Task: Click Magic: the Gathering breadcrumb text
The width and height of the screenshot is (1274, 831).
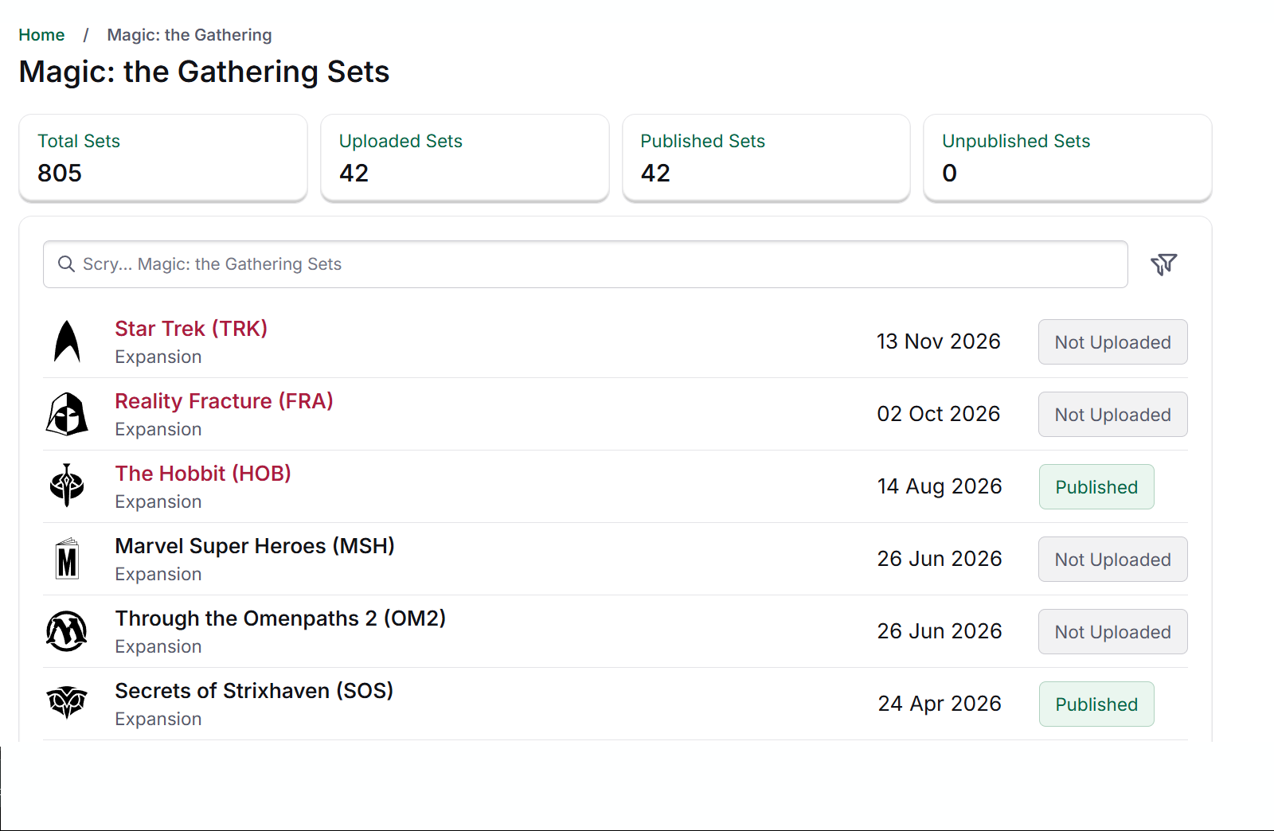Action: pyautogui.click(x=190, y=35)
